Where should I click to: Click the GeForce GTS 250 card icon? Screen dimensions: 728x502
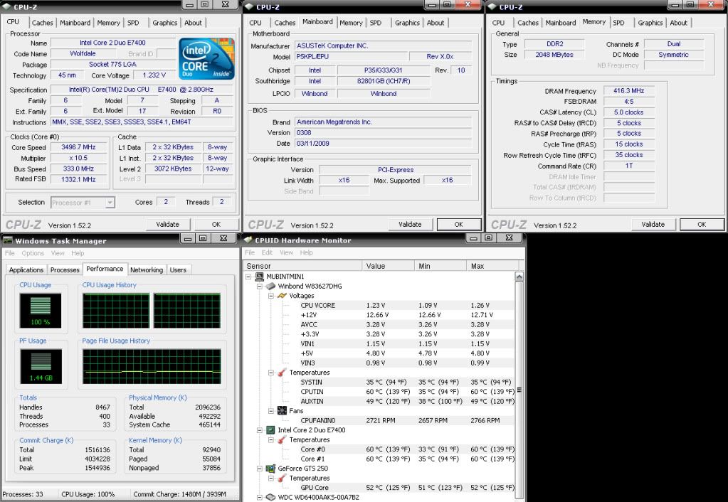(270, 469)
